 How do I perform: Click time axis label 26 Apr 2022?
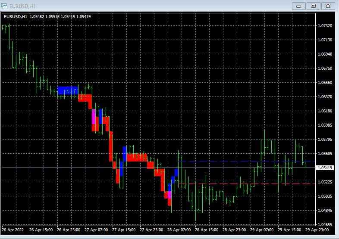click(13, 230)
